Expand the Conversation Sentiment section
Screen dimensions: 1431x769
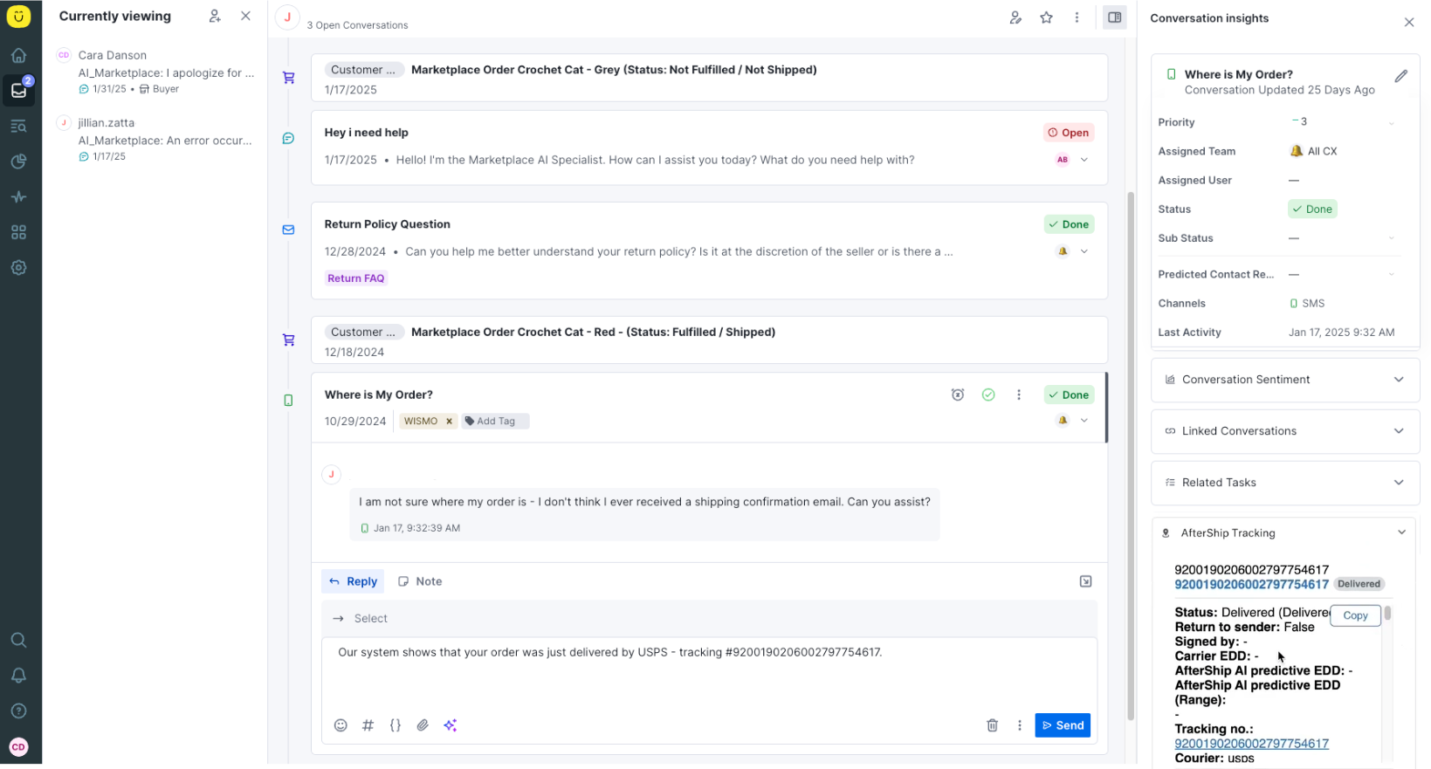click(1285, 380)
